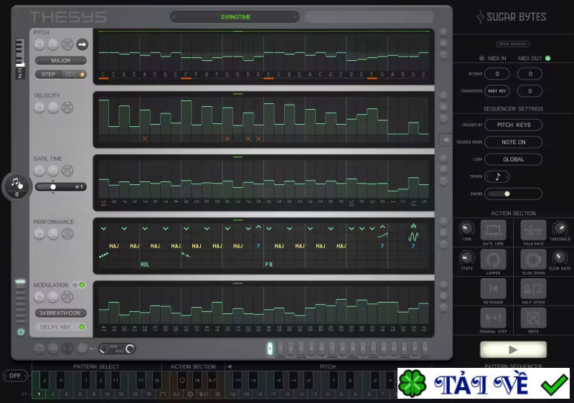Open the Trigger Mode NOTE ON dropdown
The height and width of the screenshot is (403, 574).
pos(513,142)
